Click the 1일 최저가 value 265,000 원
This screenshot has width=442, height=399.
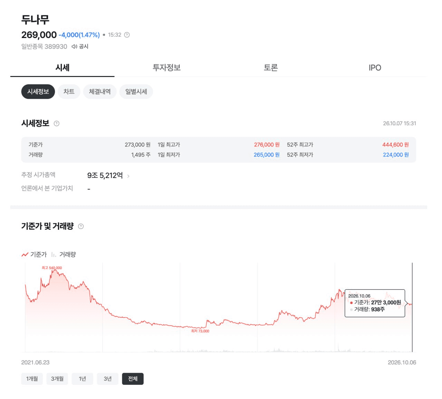(x=267, y=155)
